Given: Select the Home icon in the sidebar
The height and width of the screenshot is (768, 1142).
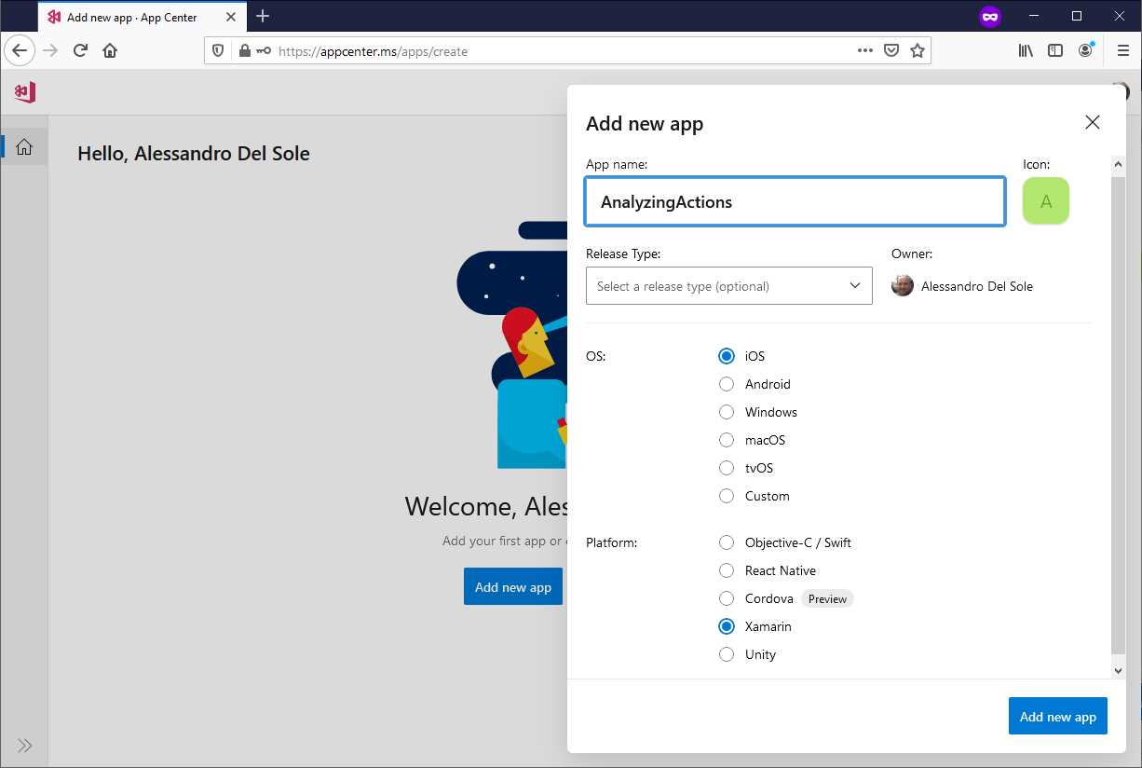Looking at the screenshot, I should 24,146.
